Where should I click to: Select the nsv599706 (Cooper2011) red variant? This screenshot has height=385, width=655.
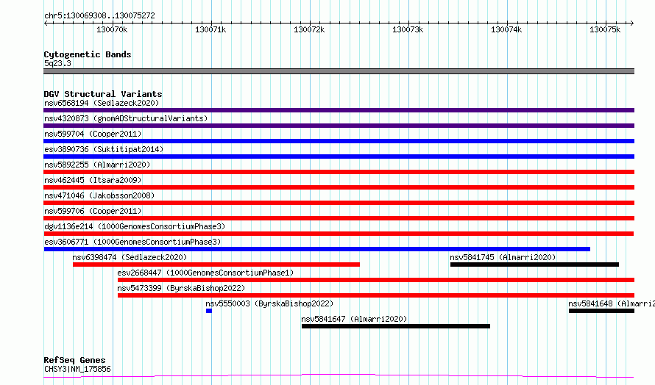point(339,218)
